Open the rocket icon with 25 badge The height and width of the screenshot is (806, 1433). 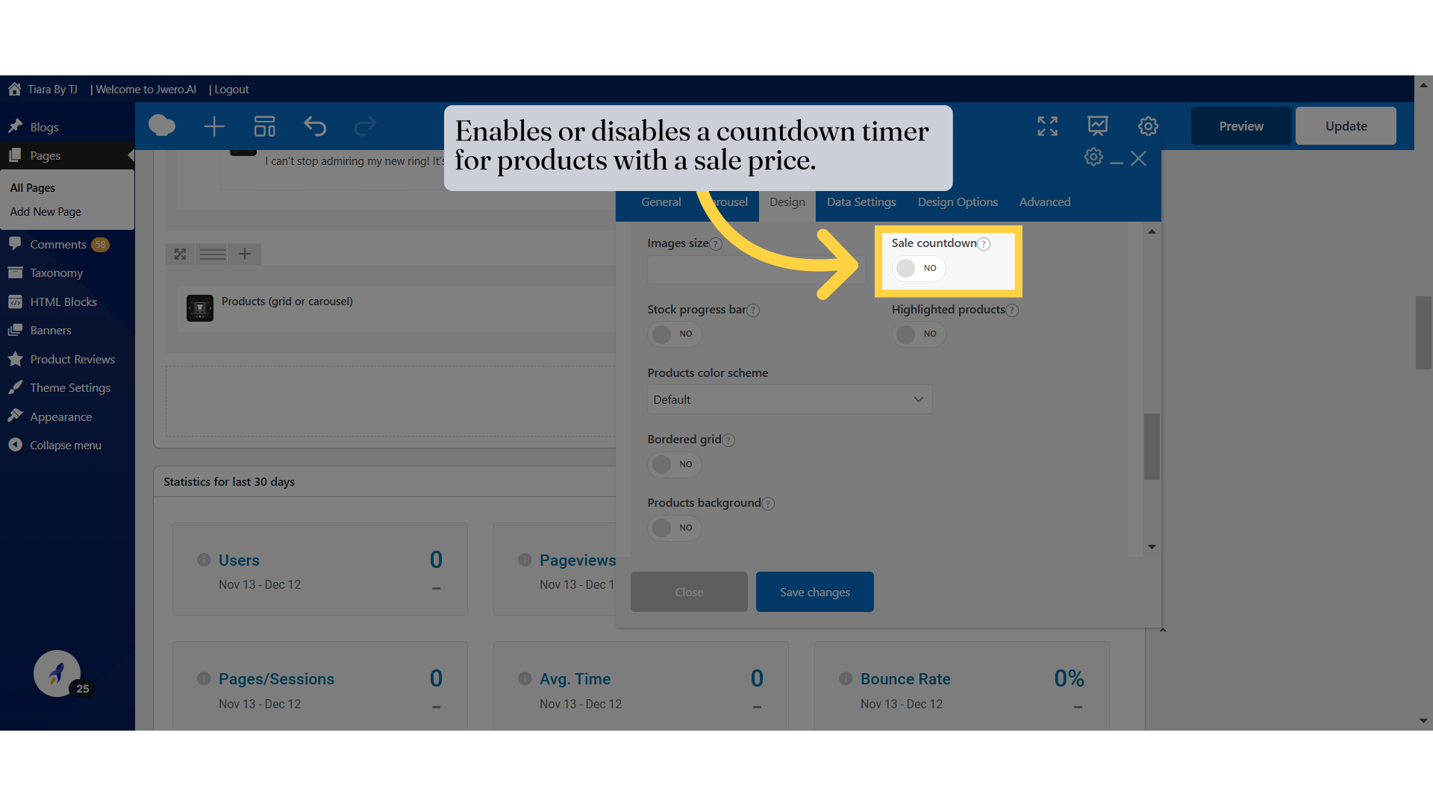57,674
